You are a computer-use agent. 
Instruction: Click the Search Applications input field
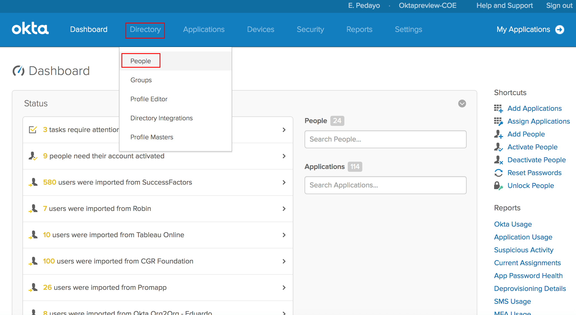(385, 185)
